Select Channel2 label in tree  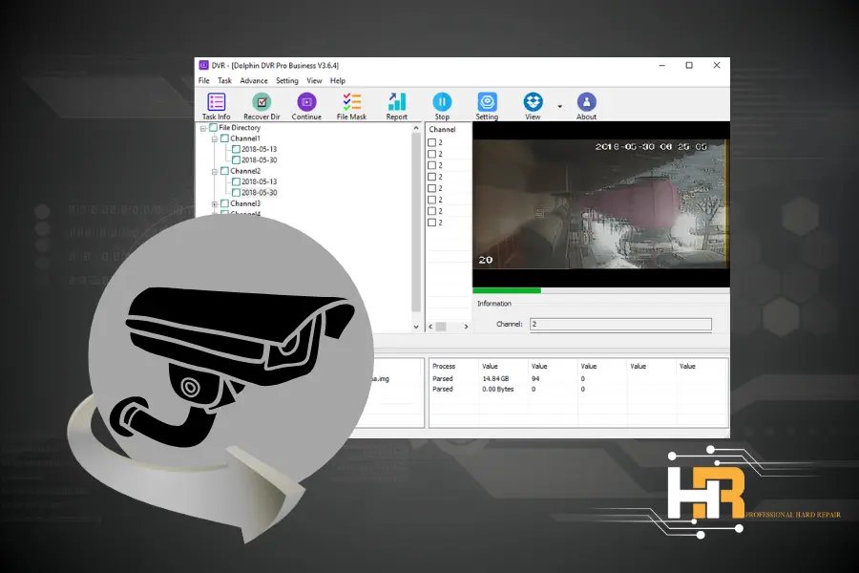245,171
